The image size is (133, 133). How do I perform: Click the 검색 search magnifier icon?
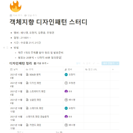[84, 63]
